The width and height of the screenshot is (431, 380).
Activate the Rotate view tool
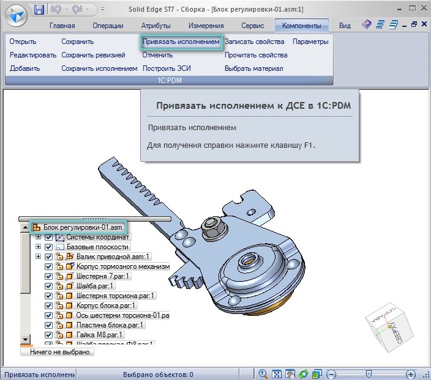click(x=304, y=374)
